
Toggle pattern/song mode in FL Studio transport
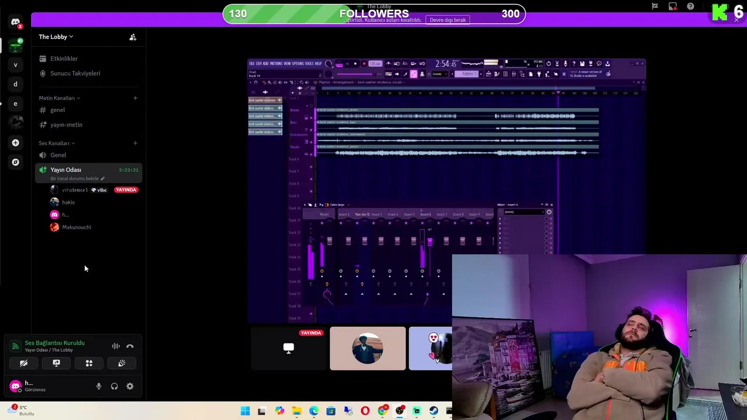(339, 64)
